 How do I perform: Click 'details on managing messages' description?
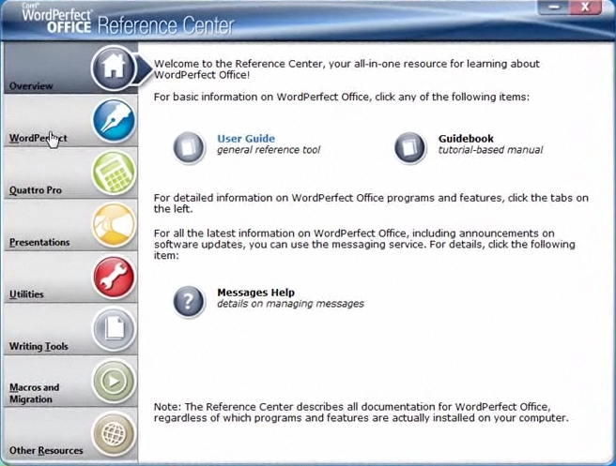pos(291,304)
